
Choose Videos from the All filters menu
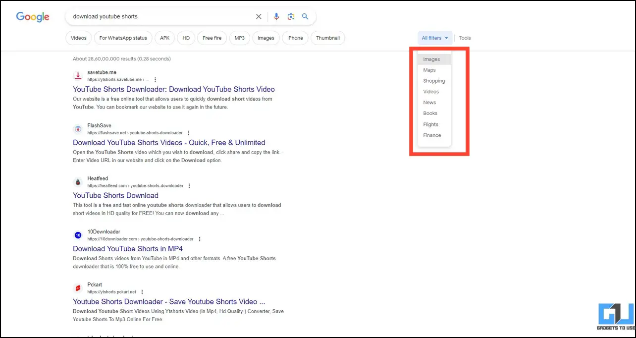[434, 92]
